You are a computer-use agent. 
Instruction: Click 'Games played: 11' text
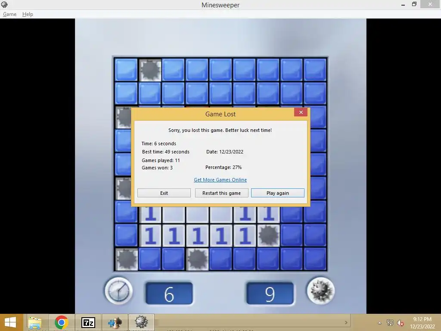[161, 160]
